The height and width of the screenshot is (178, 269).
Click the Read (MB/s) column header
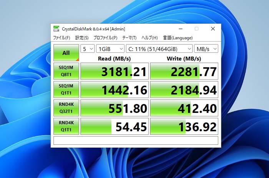point(114,59)
